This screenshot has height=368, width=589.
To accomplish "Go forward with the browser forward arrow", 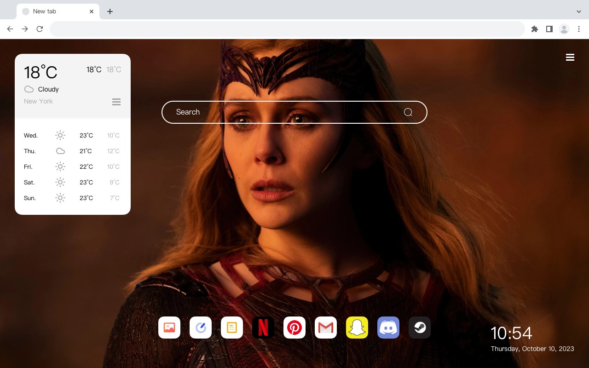I will [25, 29].
